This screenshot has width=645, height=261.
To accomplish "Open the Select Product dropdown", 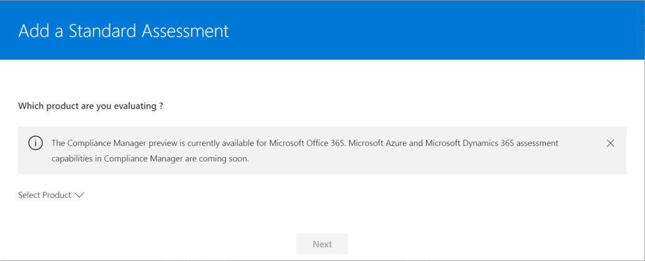I will pyautogui.click(x=51, y=195).
